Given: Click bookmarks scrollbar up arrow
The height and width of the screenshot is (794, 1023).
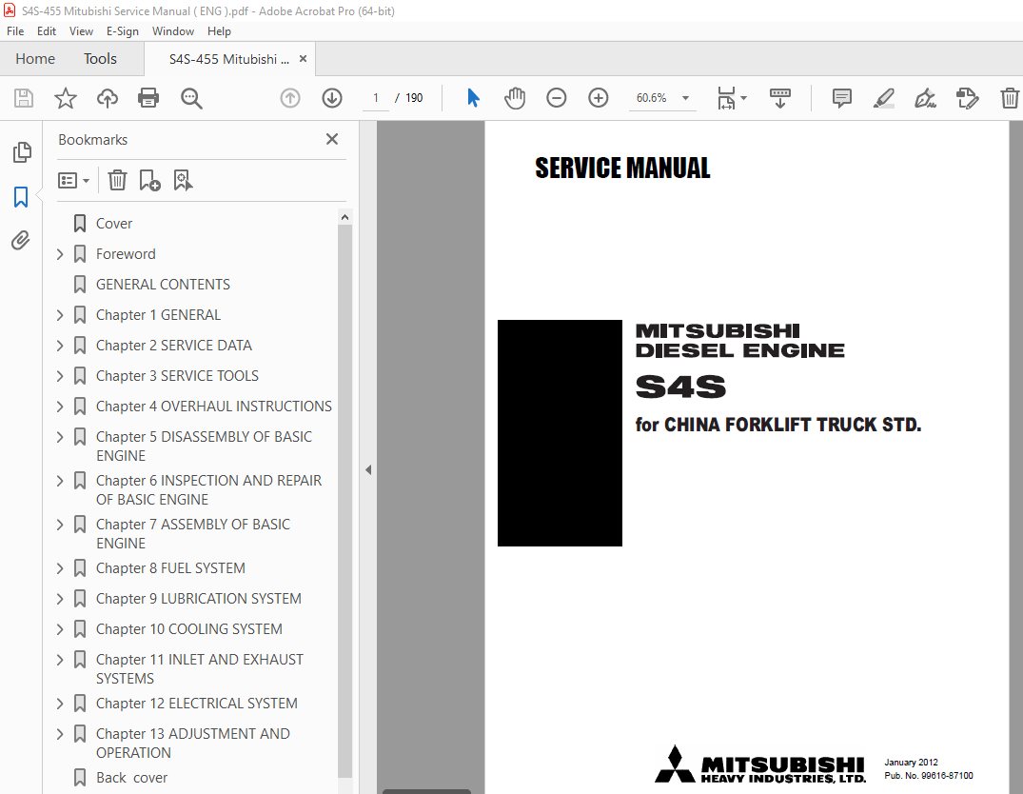Looking at the screenshot, I should pos(345,217).
